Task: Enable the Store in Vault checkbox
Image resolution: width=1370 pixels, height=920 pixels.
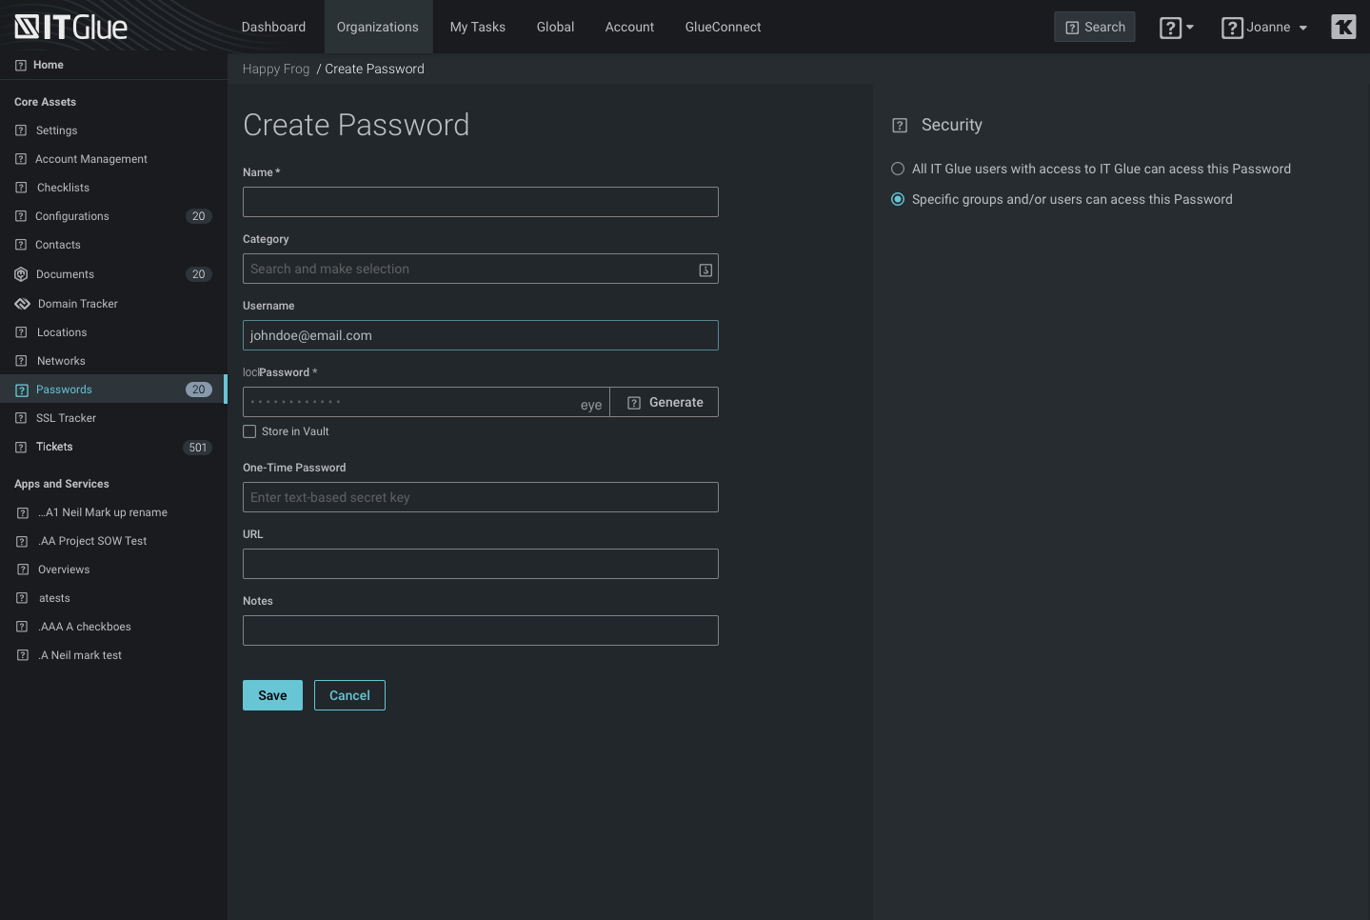Action: pos(249,431)
